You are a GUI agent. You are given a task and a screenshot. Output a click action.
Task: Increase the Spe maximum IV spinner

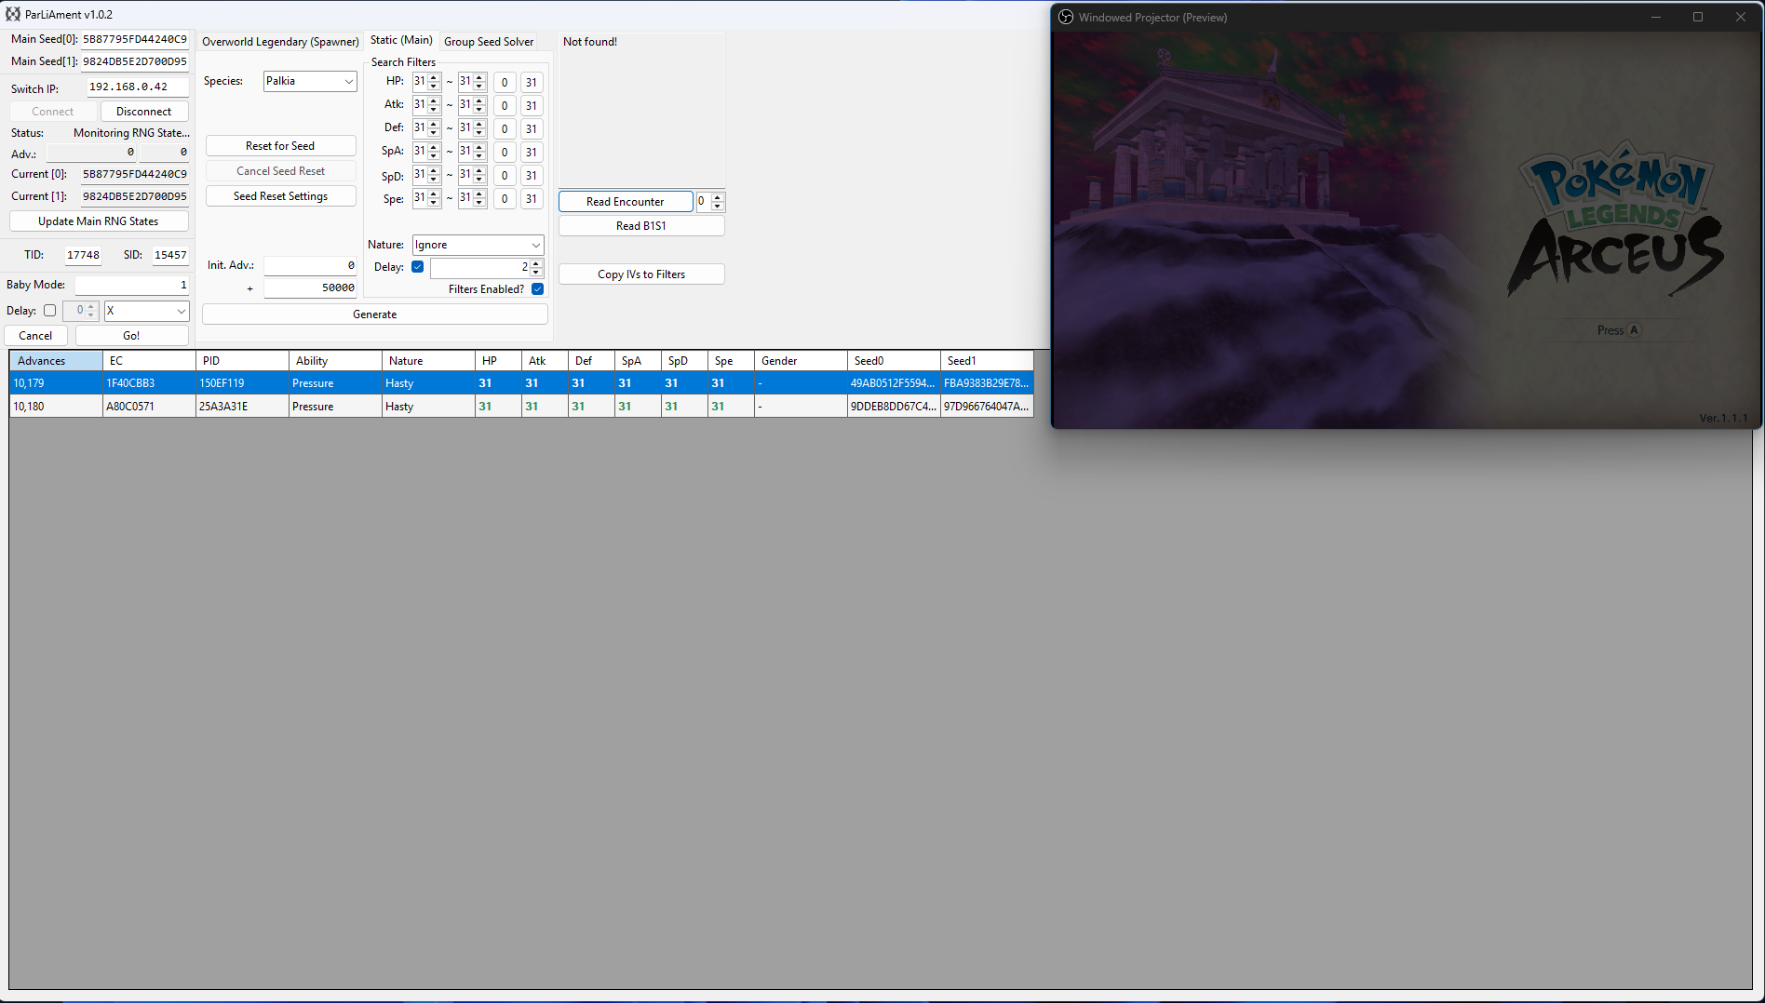click(x=479, y=194)
